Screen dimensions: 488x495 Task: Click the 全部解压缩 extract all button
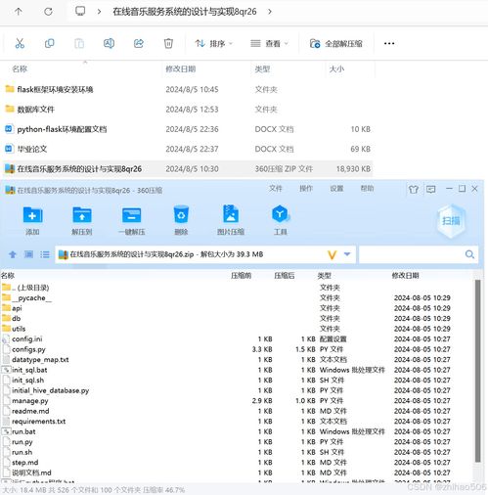336,43
